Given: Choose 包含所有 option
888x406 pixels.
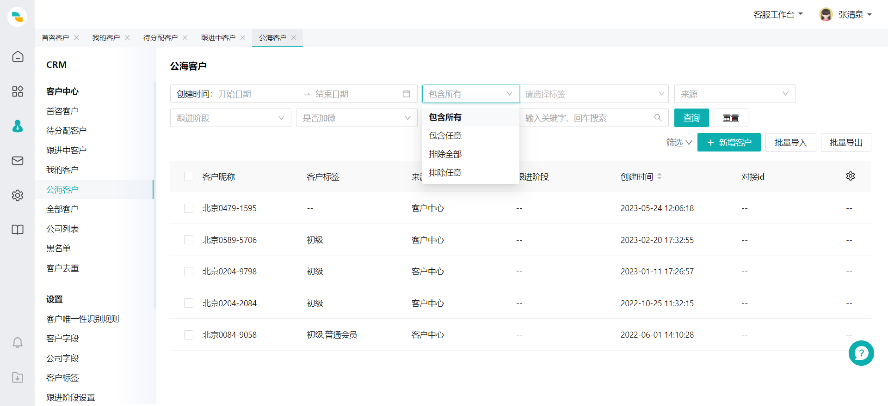Looking at the screenshot, I should click(470, 117).
